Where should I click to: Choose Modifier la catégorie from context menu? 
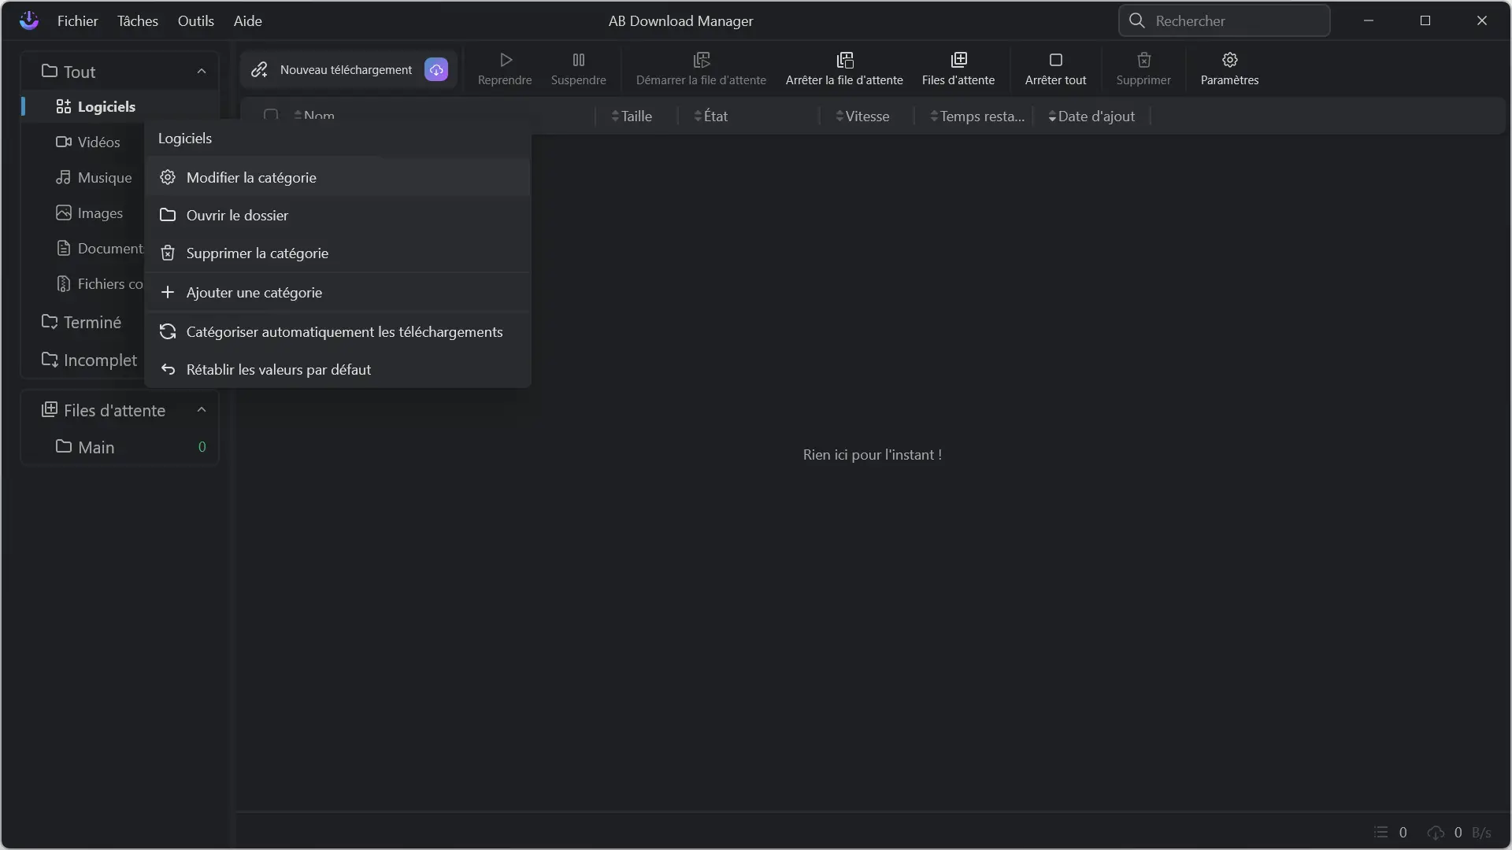(338, 178)
